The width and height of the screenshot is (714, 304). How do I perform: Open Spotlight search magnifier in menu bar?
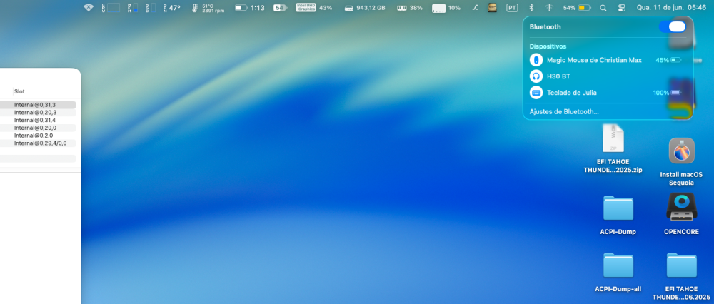603,8
